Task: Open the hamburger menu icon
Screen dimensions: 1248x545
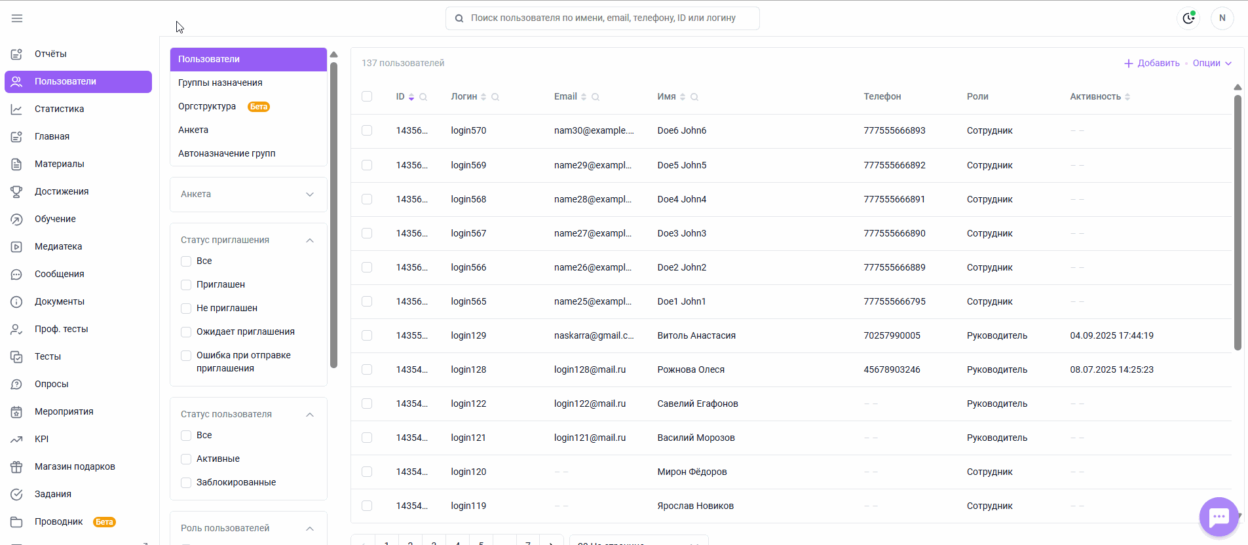Action: pos(17,18)
